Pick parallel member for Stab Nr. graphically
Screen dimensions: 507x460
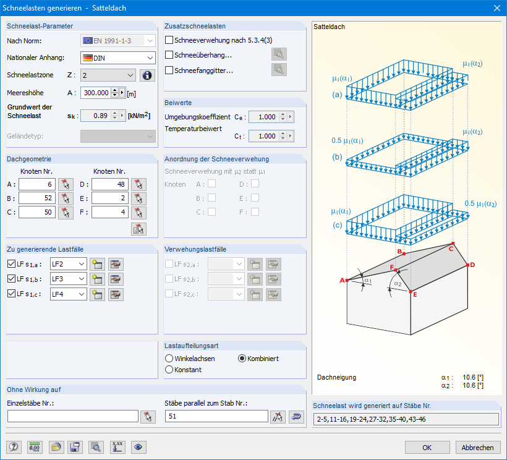[278, 417]
